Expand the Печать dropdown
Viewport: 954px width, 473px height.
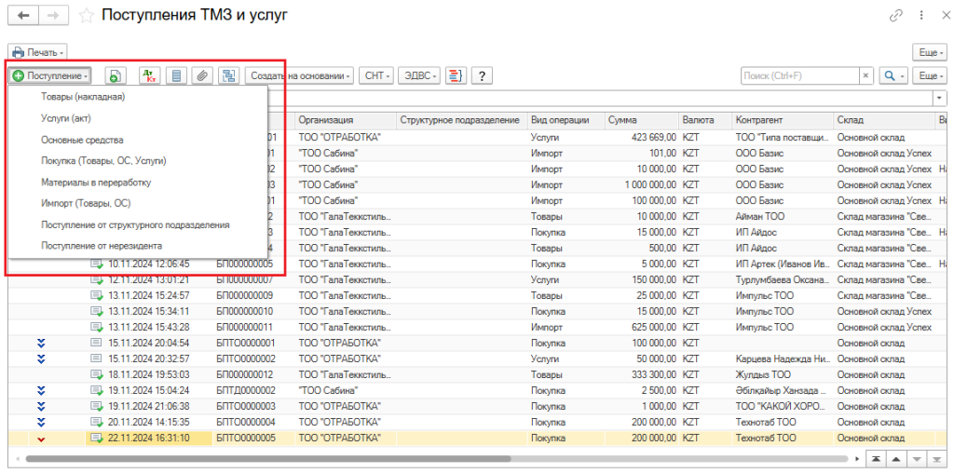coord(37,52)
